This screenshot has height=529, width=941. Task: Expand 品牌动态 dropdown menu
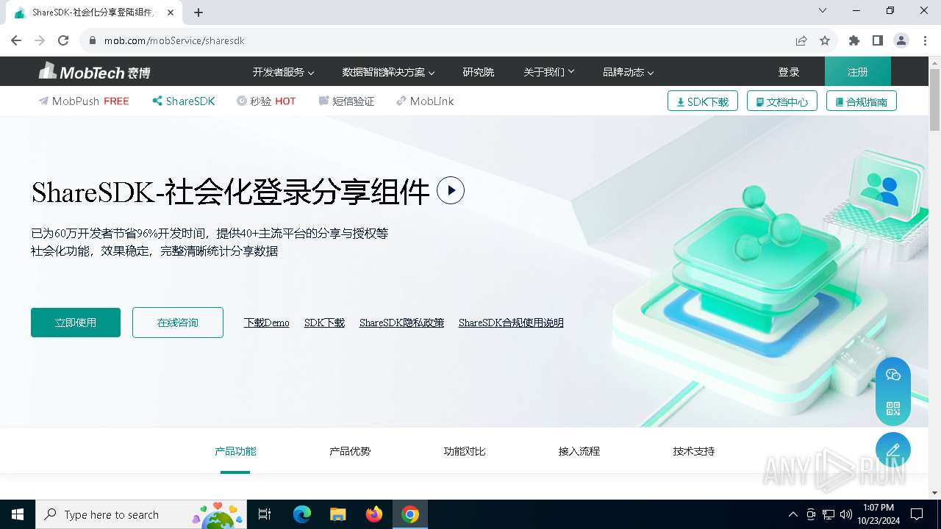[x=628, y=72]
